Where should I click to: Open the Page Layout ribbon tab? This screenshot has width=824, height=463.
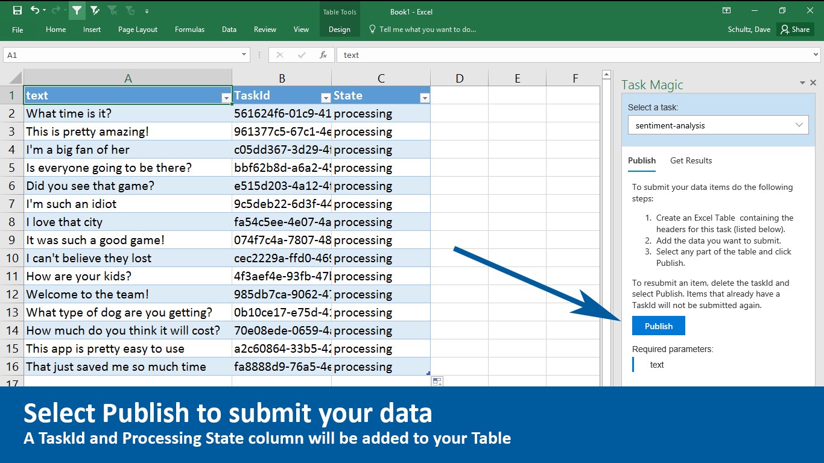(138, 30)
